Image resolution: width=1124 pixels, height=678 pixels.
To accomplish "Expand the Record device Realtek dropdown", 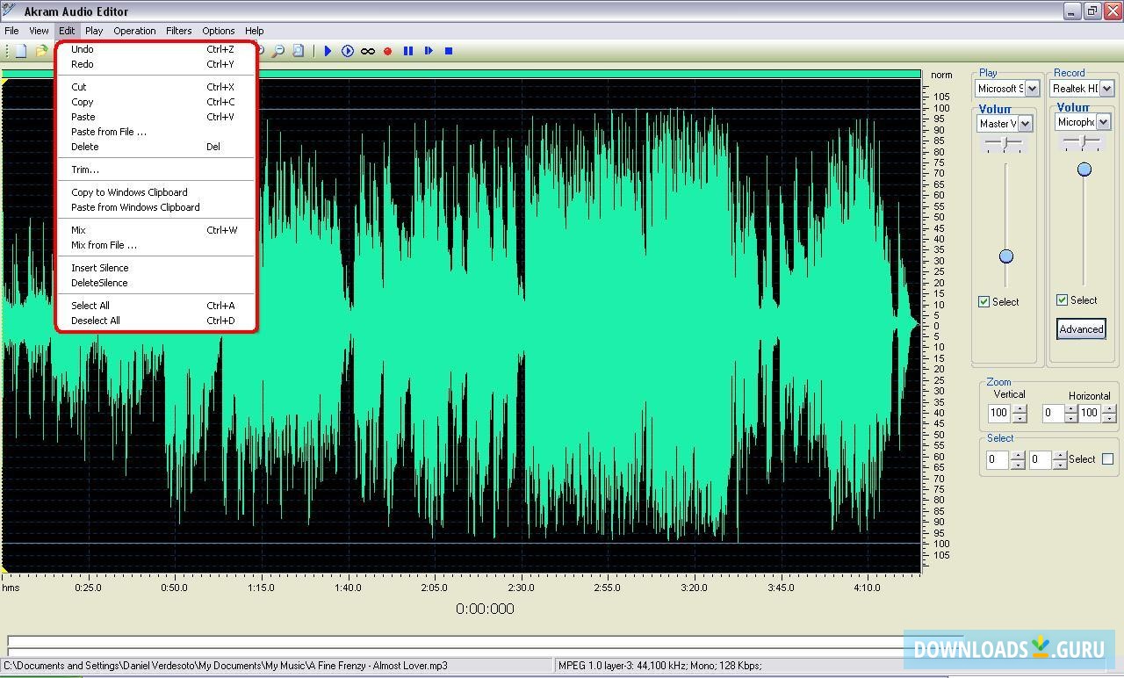I will coord(1106,89).
